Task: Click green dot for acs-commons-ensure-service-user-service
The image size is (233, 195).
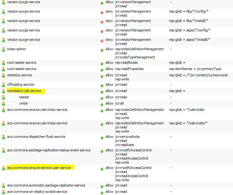Action: (102, 169)
